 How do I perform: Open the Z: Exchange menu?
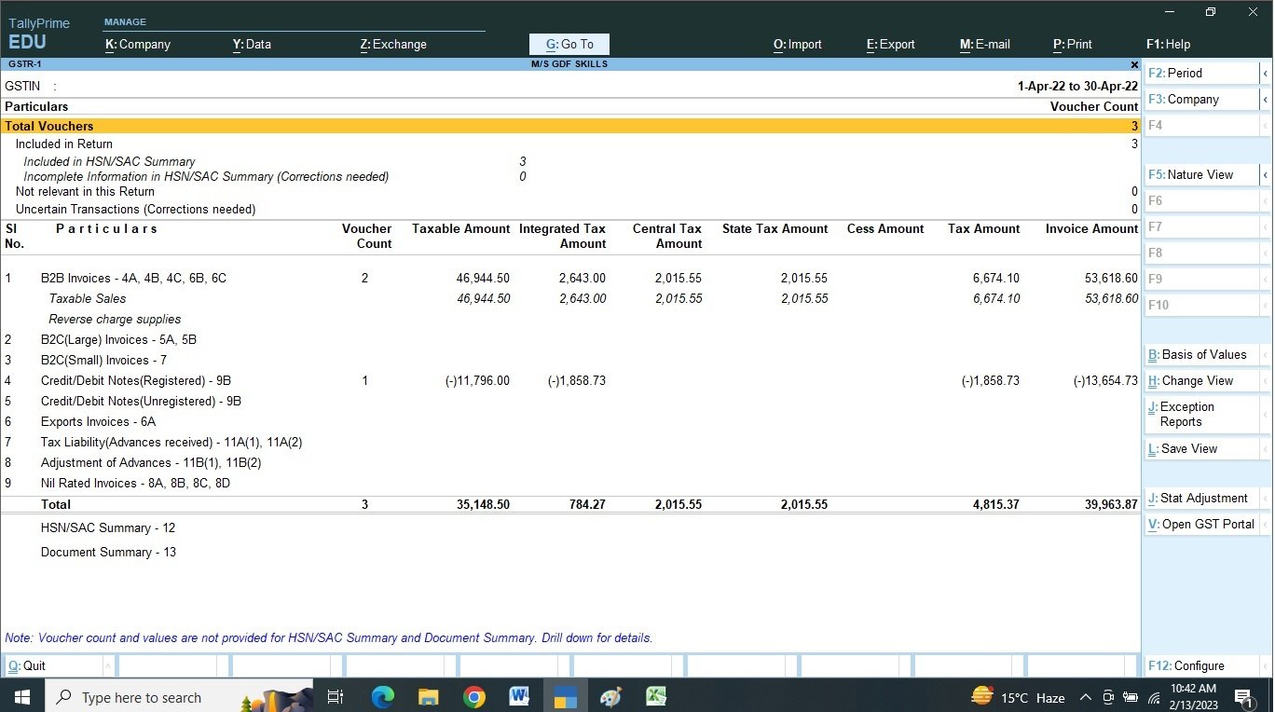click(x=393, y=44)
